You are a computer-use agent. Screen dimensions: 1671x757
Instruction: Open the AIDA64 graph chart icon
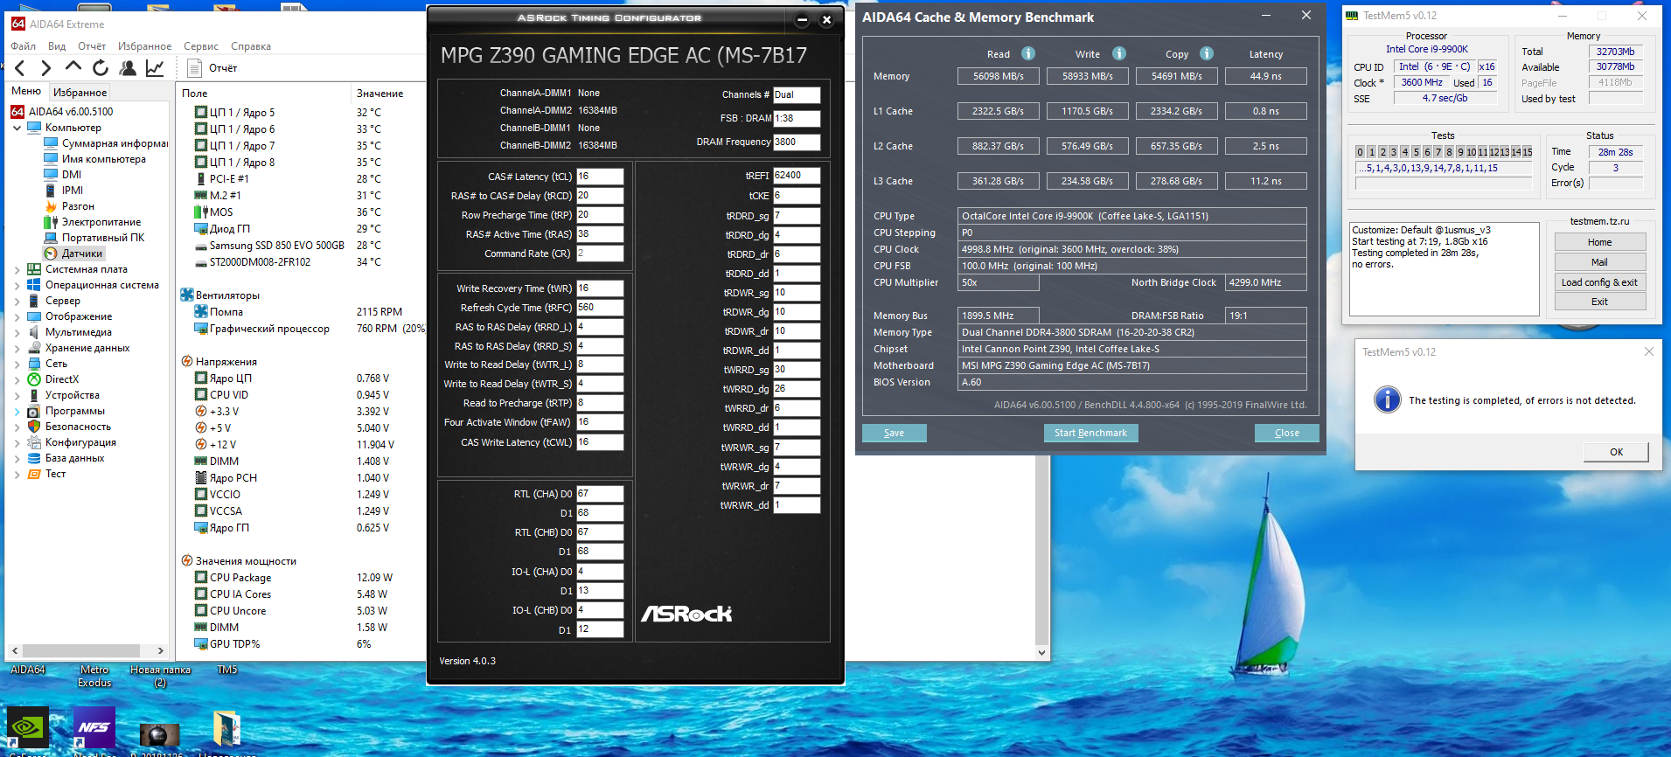click(155, 68)
